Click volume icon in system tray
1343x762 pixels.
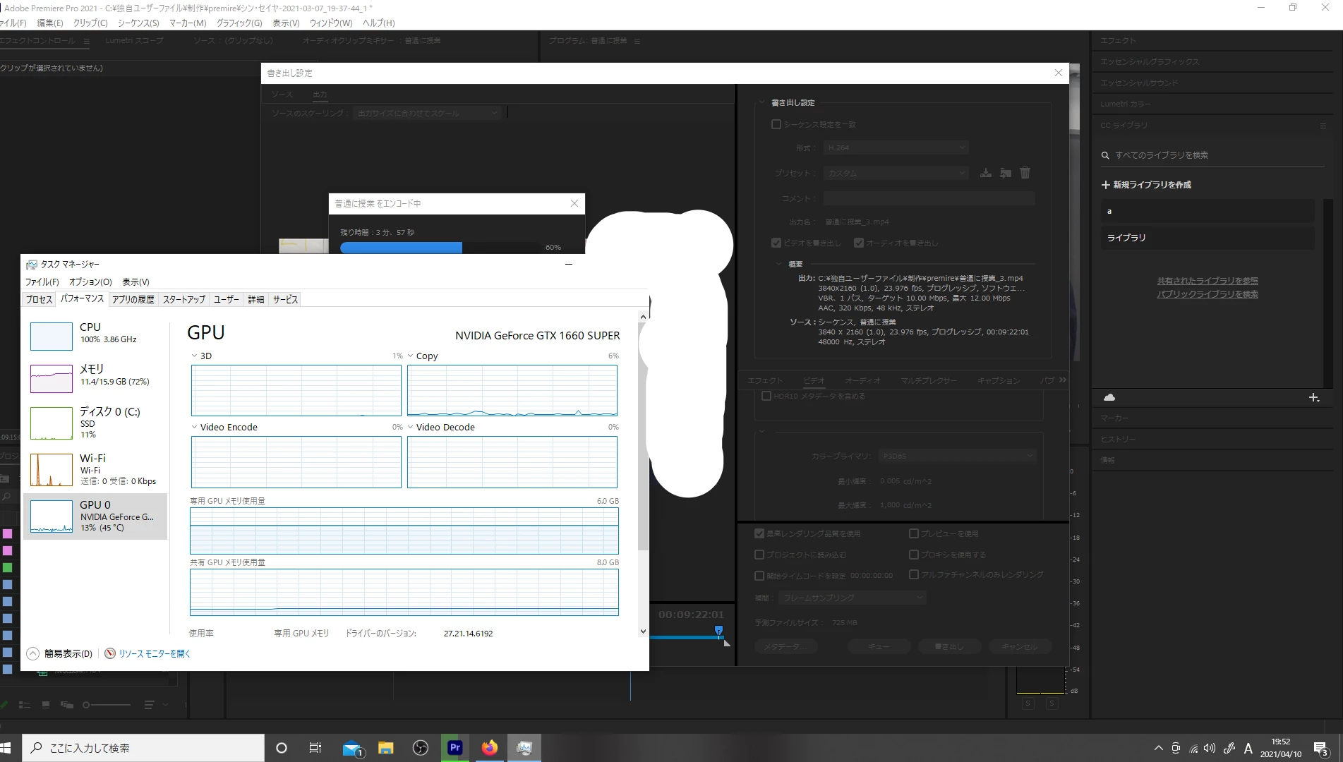click(1210, 748)
